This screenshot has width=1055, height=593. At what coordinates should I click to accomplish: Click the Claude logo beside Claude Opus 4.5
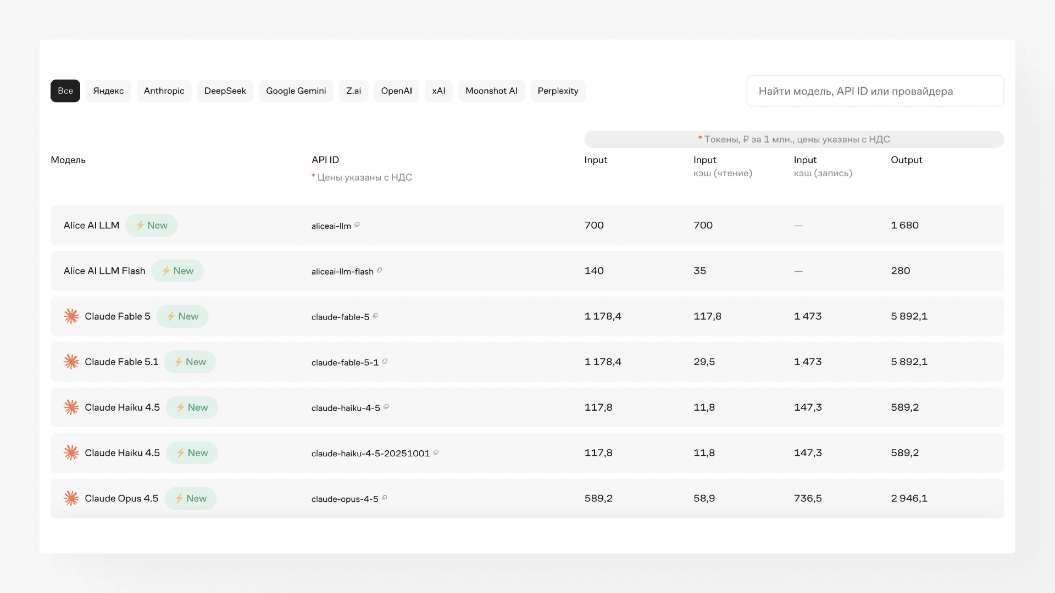[71, 499]
